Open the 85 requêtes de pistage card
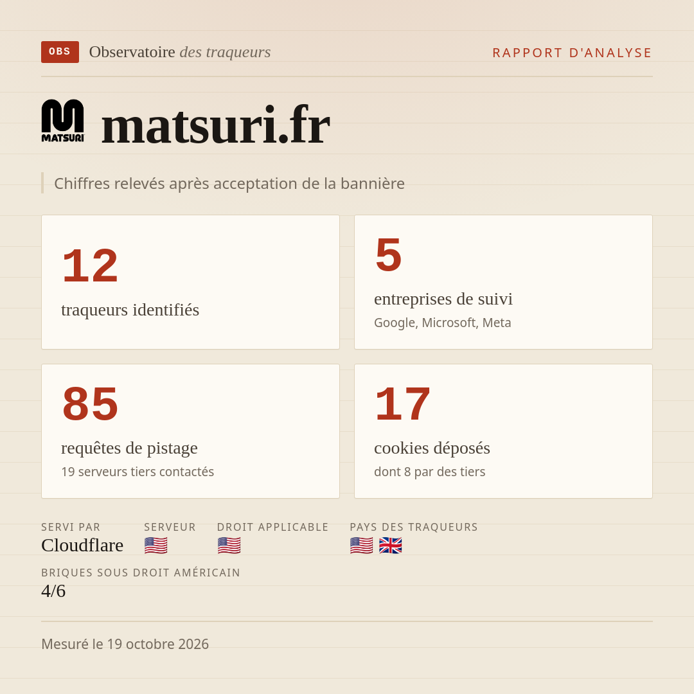 [x=190, y=431]
